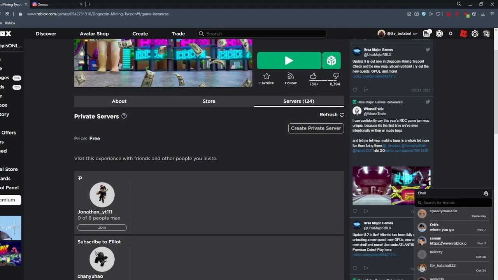Start the game with the green Play button
498x280 pixels.
point(289,61)
